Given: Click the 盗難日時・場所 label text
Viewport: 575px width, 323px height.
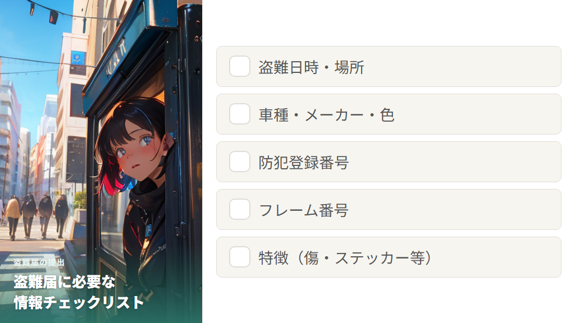Looking at the screenshot, I should [x=311, y=67].
